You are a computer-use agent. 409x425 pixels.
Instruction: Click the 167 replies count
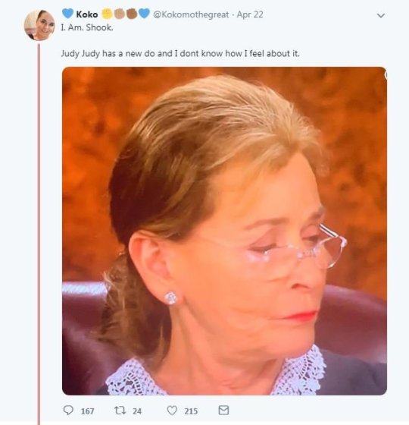point(88,411)
